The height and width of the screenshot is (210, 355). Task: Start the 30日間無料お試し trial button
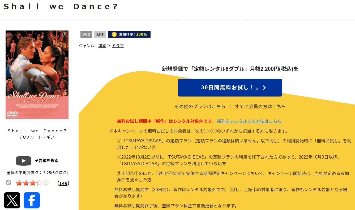pos(230,87)
